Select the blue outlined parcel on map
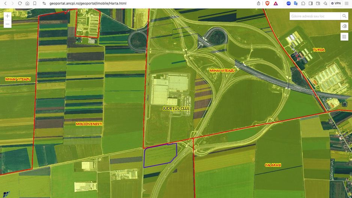352x198 pixels. pyautogui.click(x=160, y=155)
